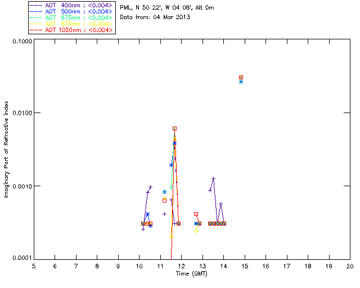Screen dimensions: 360x288
Task: Click the AOT 870nm legend entry
Action: [71, 24]
